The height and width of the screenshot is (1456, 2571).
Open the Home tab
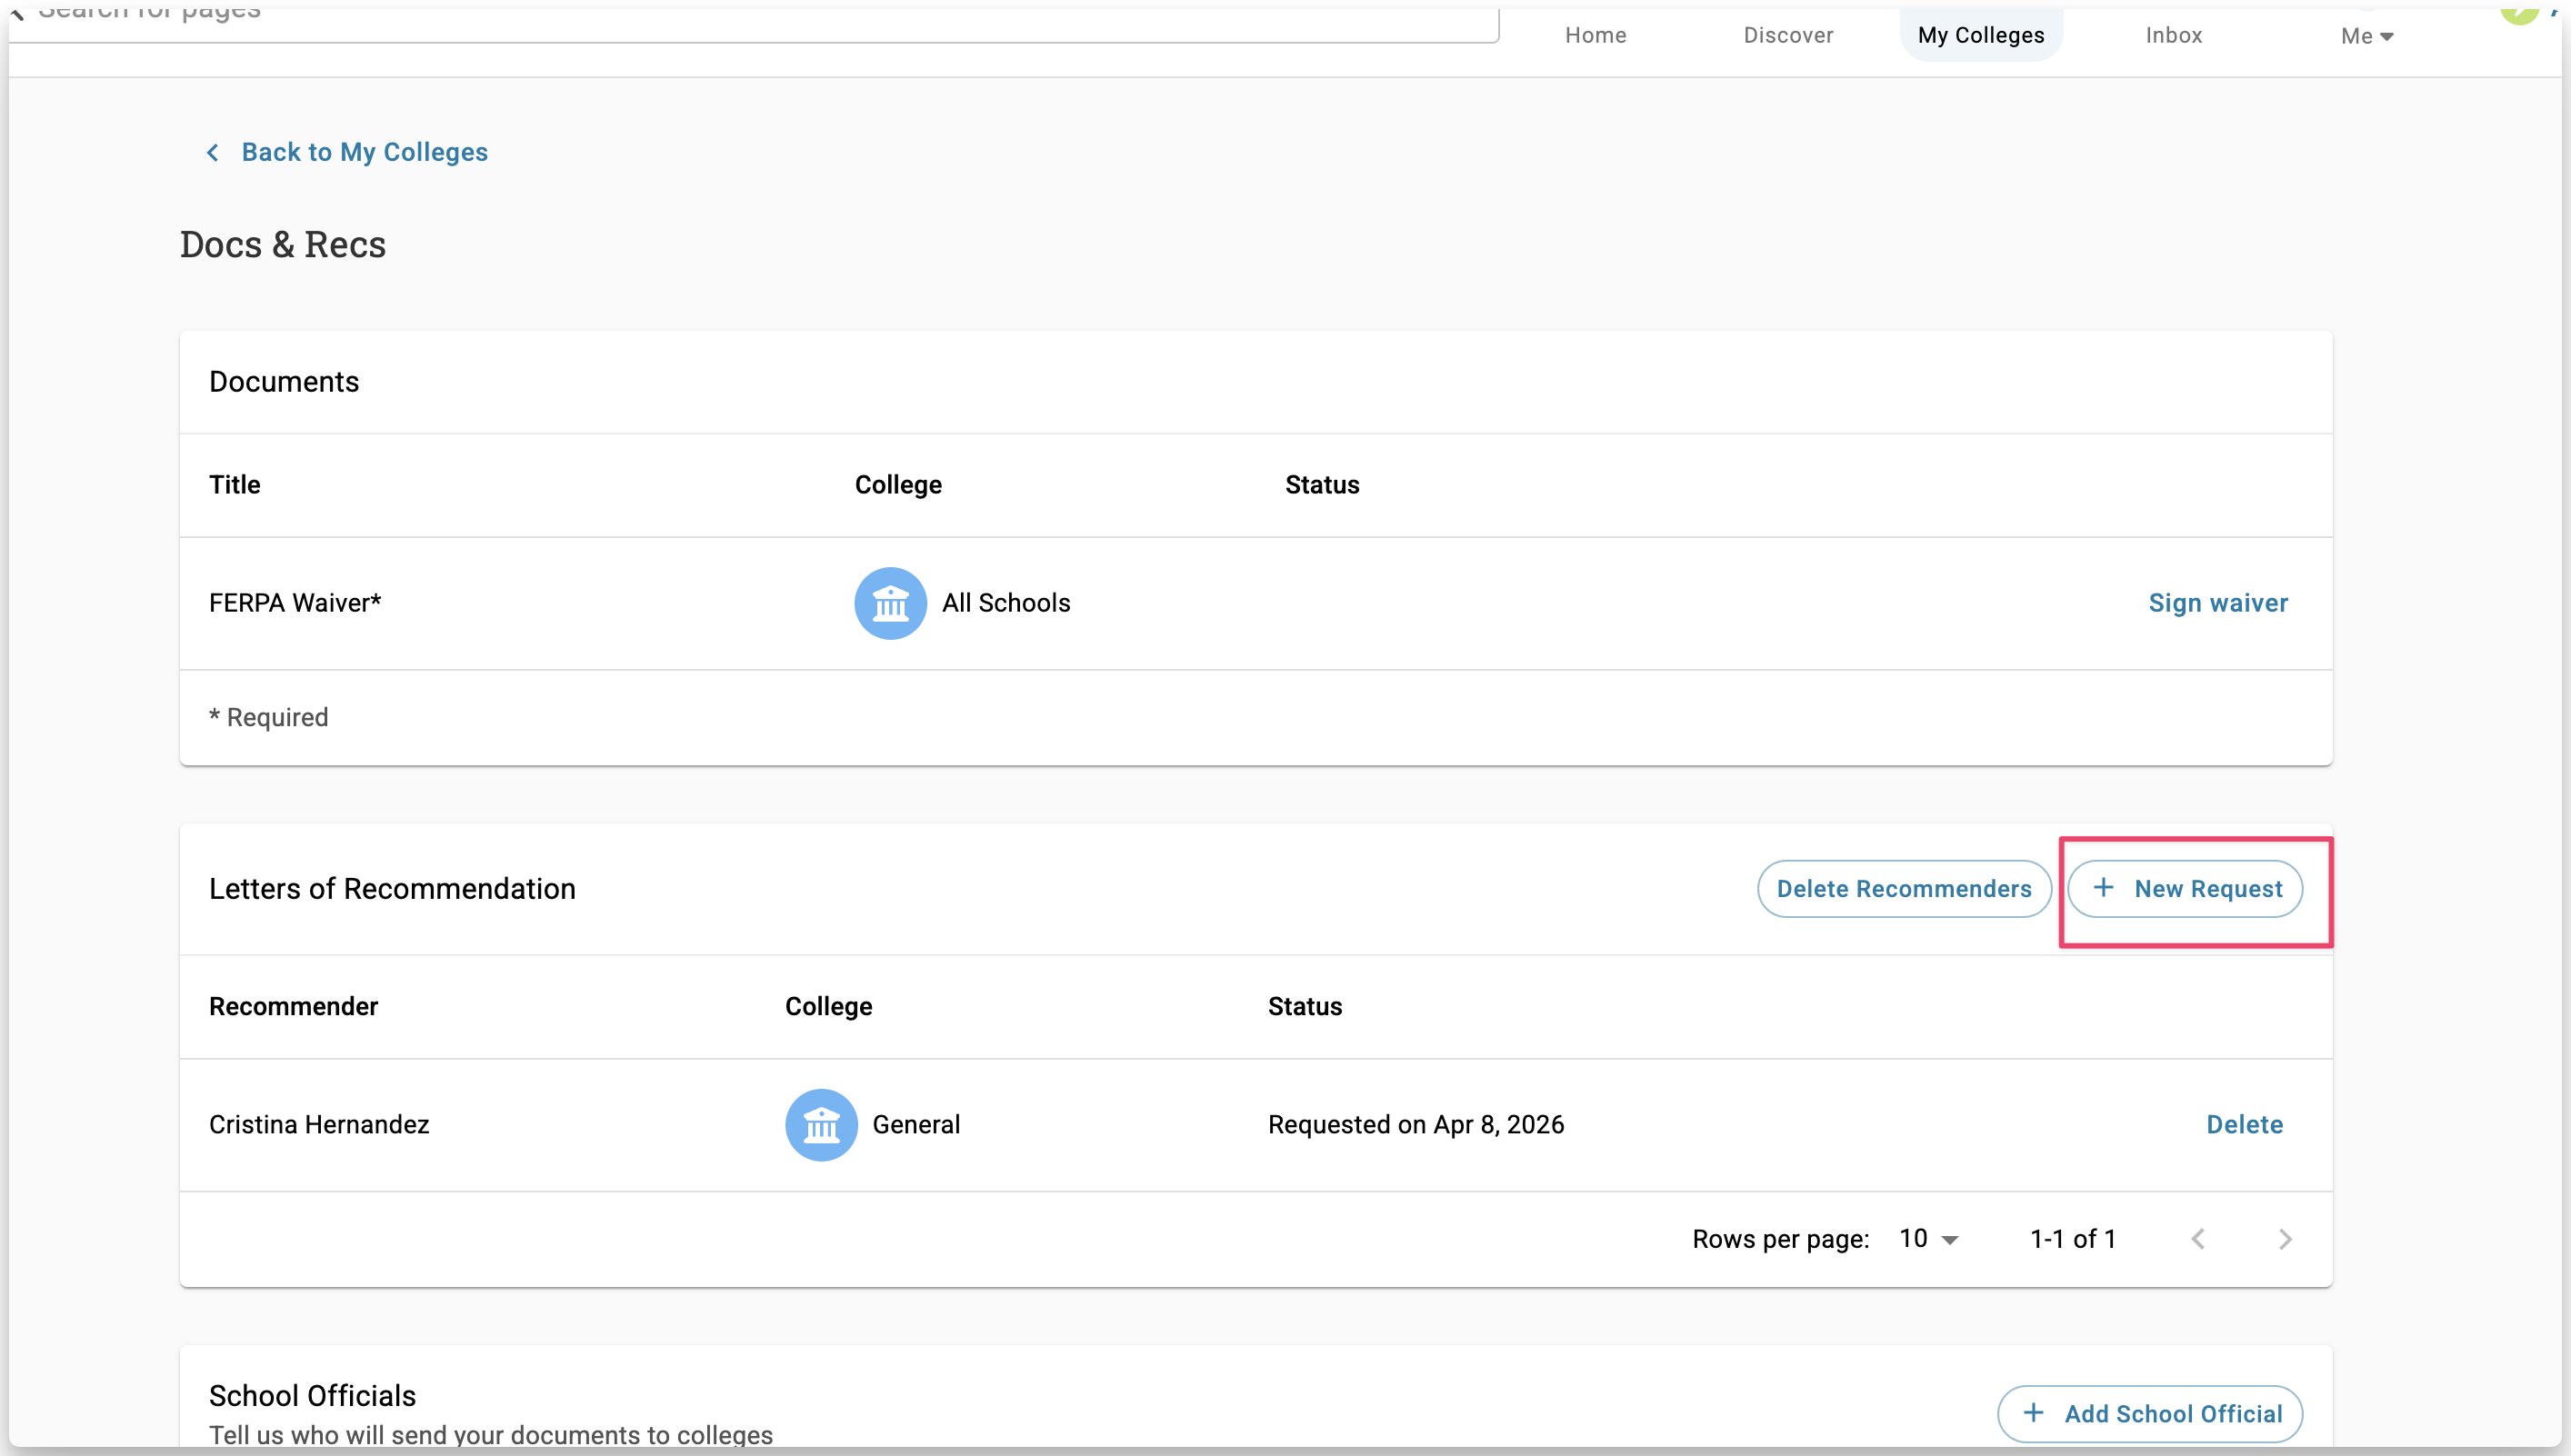1595,36
